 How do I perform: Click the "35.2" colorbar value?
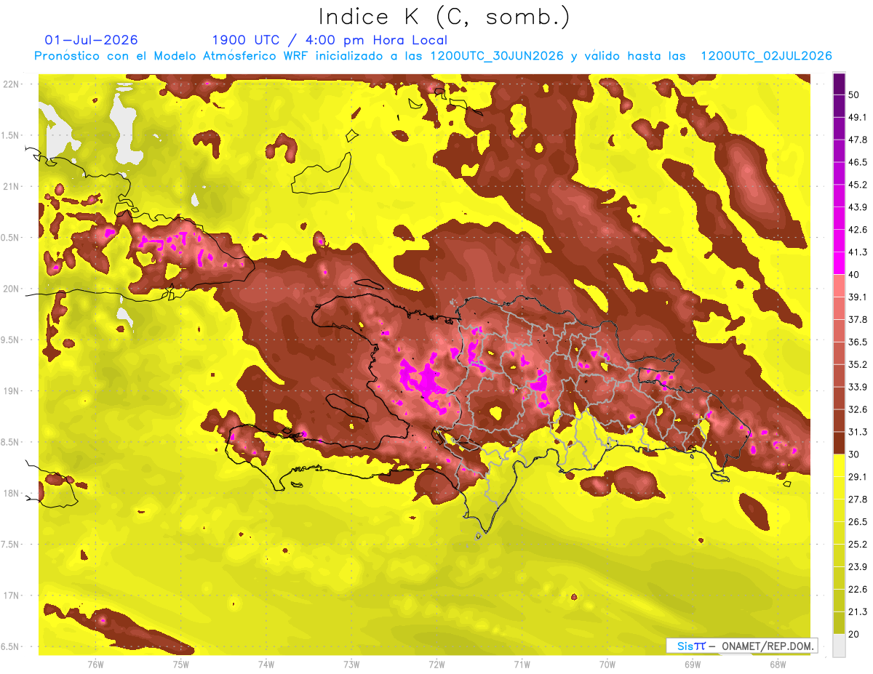858,364
